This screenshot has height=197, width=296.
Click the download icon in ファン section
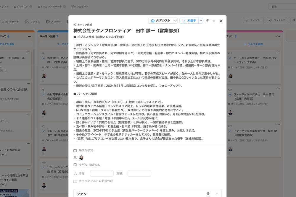(208, 194)
